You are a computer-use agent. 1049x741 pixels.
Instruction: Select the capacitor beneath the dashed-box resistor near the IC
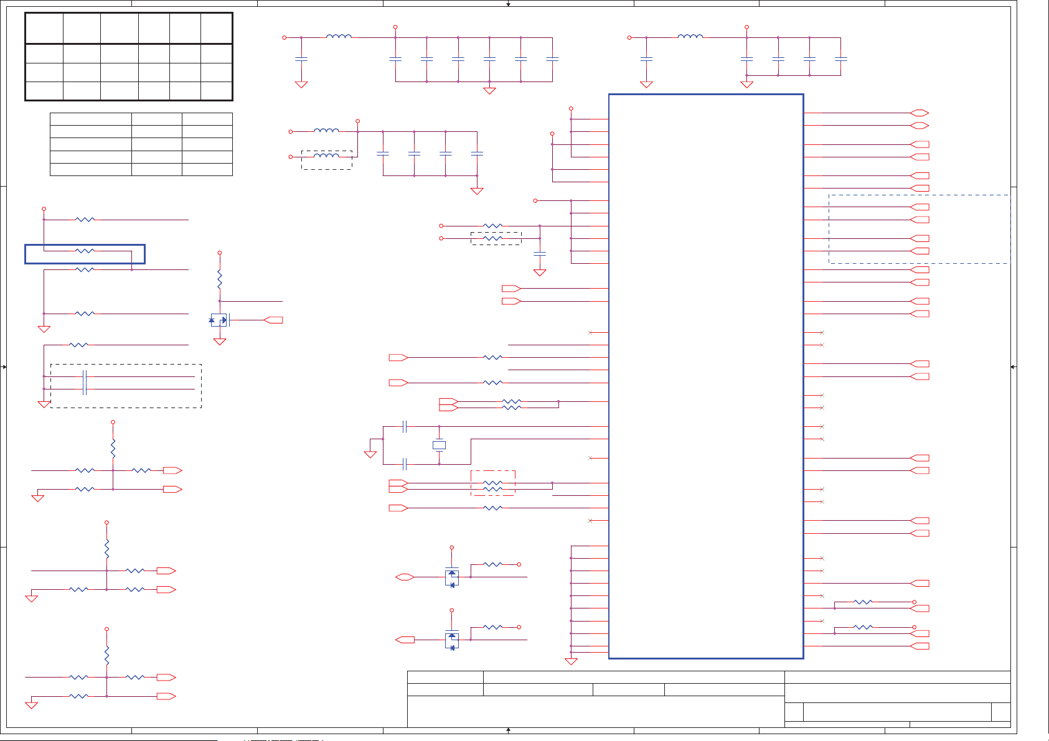pyautogui.click(x=540, y=254)
